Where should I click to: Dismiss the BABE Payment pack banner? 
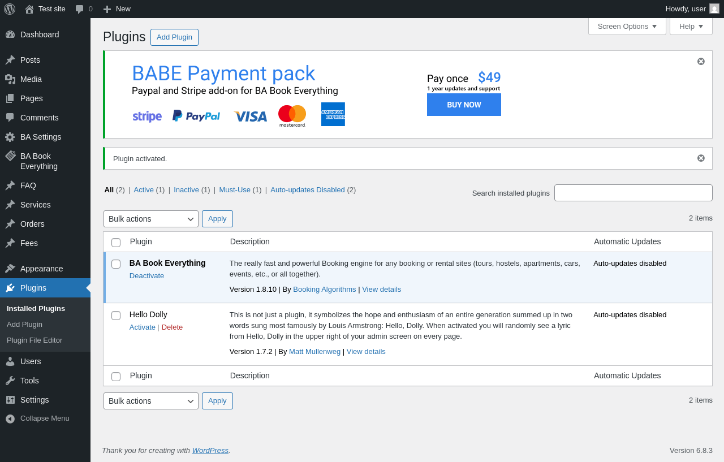(701, 61)
